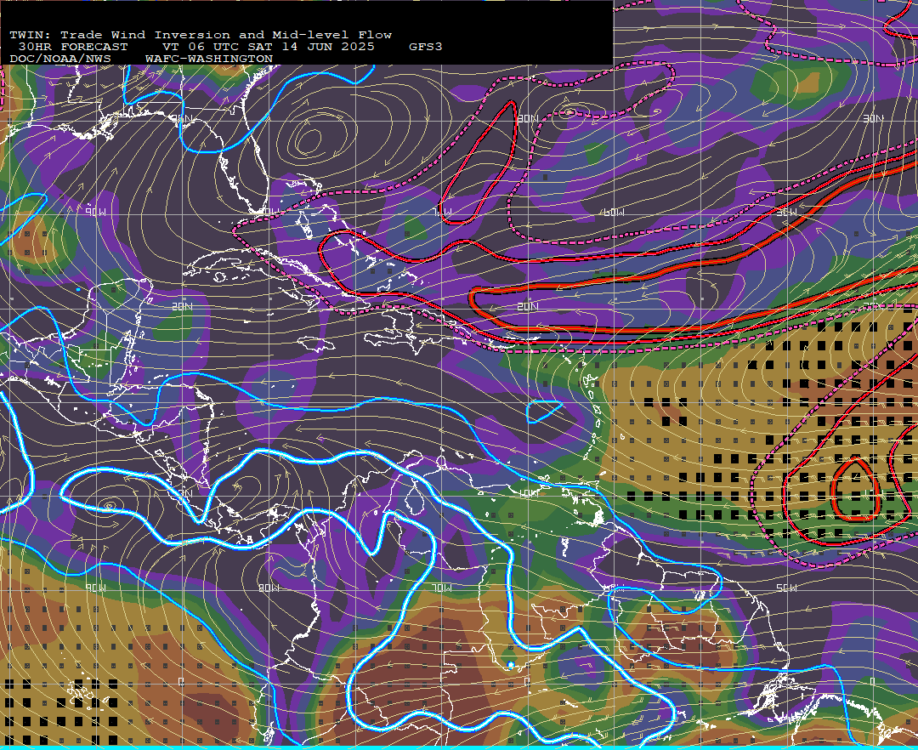This screenshot has width=918, height=750.
Task: Click the 'WAFC-WASHINGTON' header text
Action: (209, 60)
